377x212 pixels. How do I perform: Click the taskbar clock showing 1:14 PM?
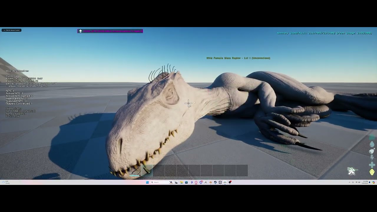point(365,182)
